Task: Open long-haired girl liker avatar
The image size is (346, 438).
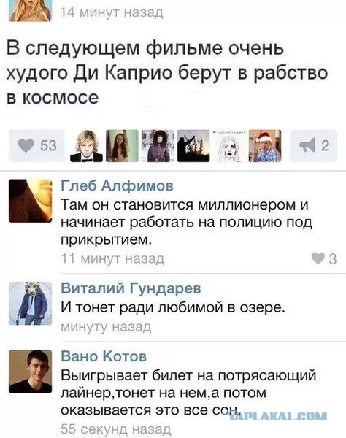Action: (122, 146)
